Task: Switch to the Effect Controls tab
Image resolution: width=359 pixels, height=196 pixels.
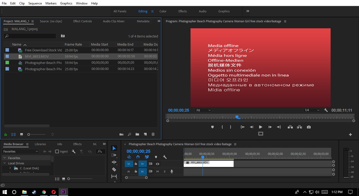Action: point(83,21)
